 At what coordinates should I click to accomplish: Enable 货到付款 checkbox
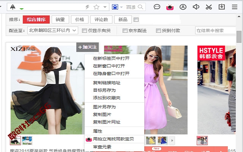[158, 30]
